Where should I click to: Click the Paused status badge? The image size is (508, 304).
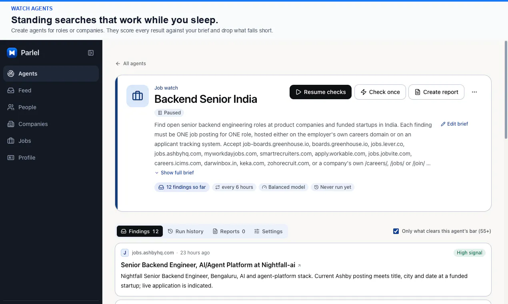click(169, 113)
